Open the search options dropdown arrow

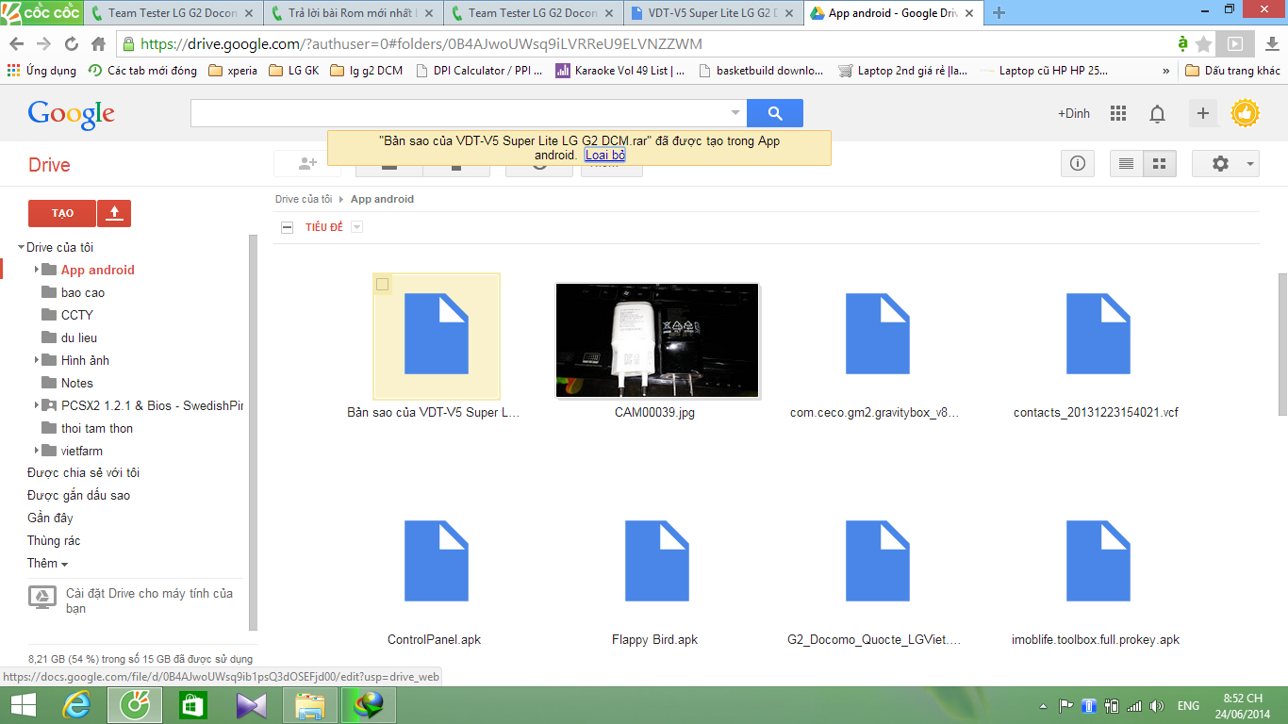735,113
